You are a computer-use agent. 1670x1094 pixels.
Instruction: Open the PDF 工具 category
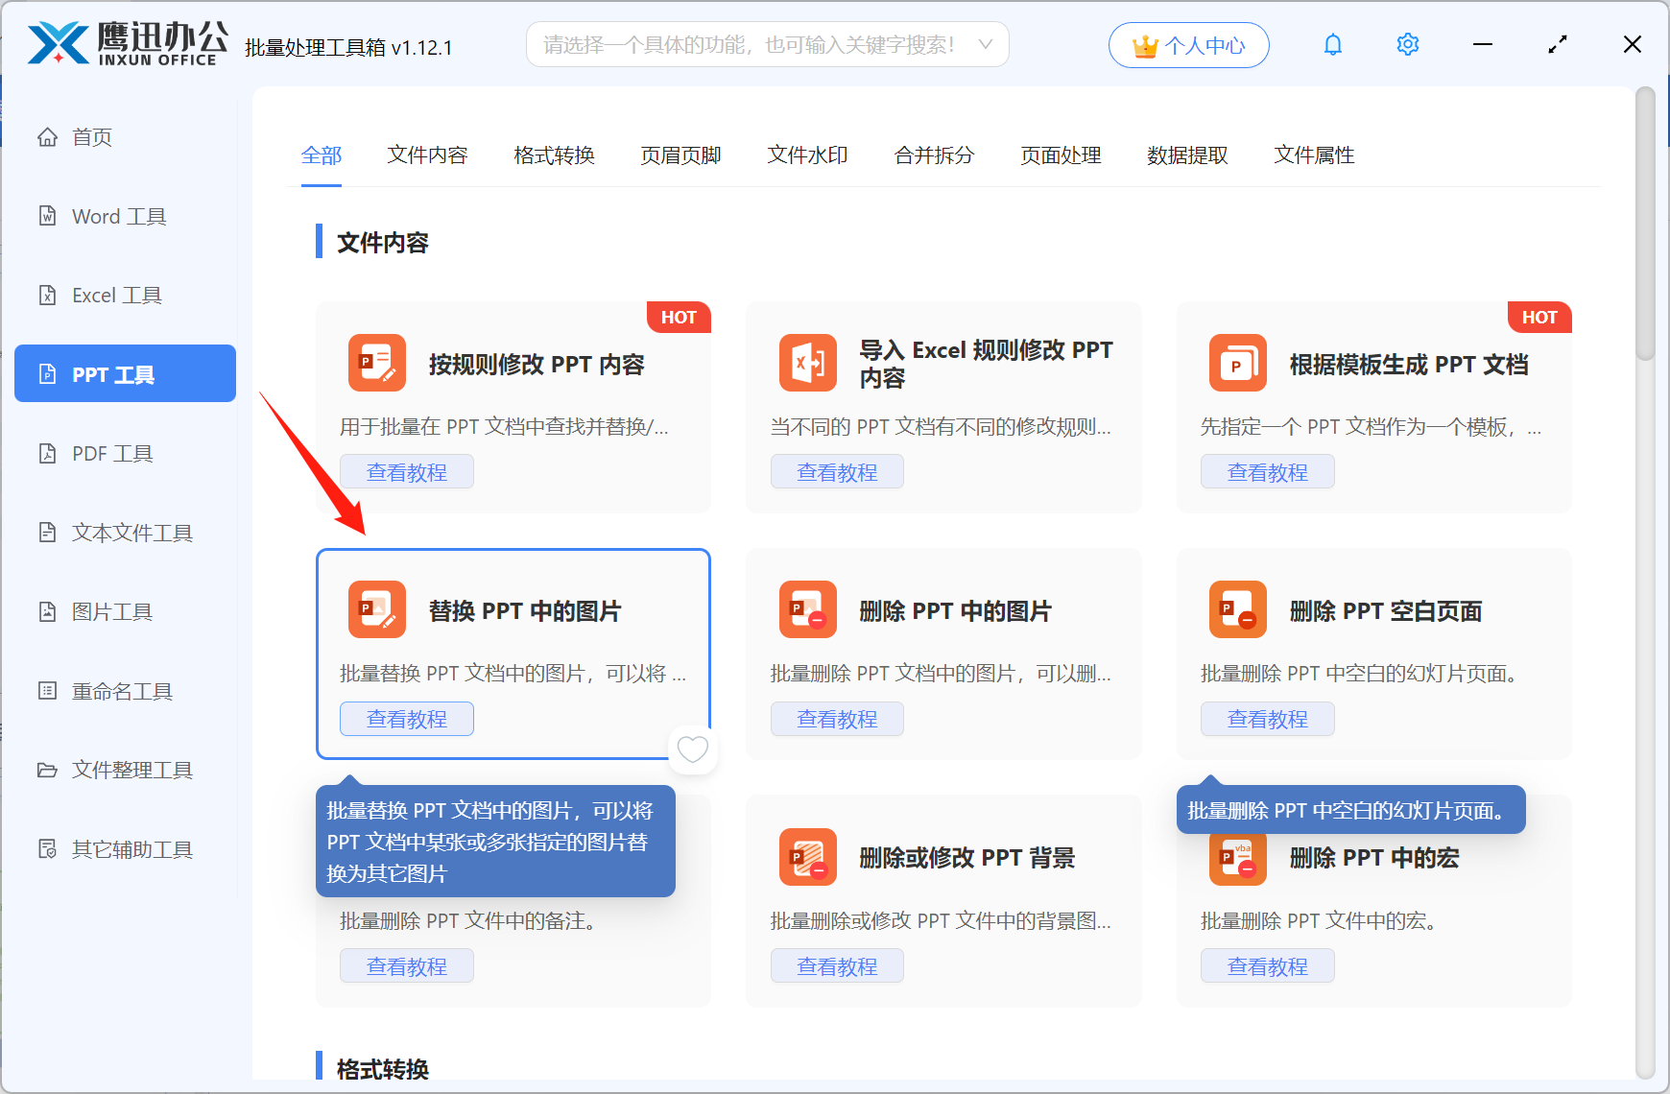coord(110,452)
